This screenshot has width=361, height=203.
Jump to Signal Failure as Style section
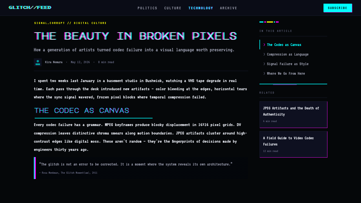293,64
